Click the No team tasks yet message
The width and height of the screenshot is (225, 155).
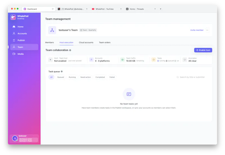(129, 104)
